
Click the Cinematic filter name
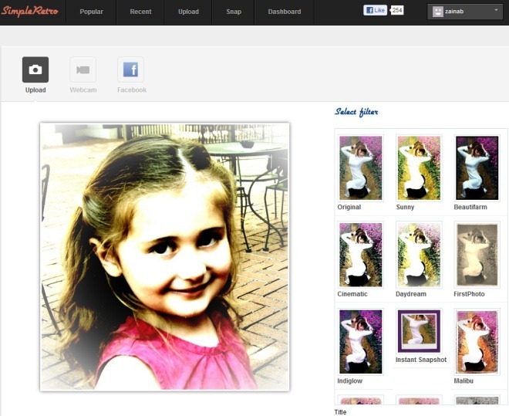352,294
